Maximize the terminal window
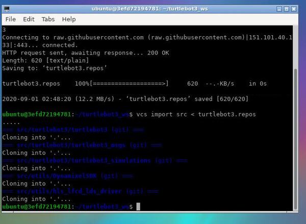The image size is (306, 224). (286, 9)
